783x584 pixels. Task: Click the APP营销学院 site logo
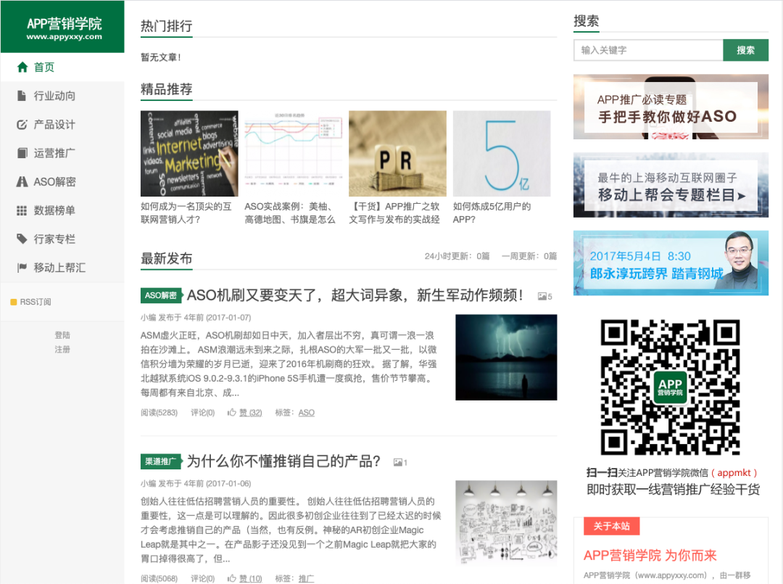pos(62,27)
